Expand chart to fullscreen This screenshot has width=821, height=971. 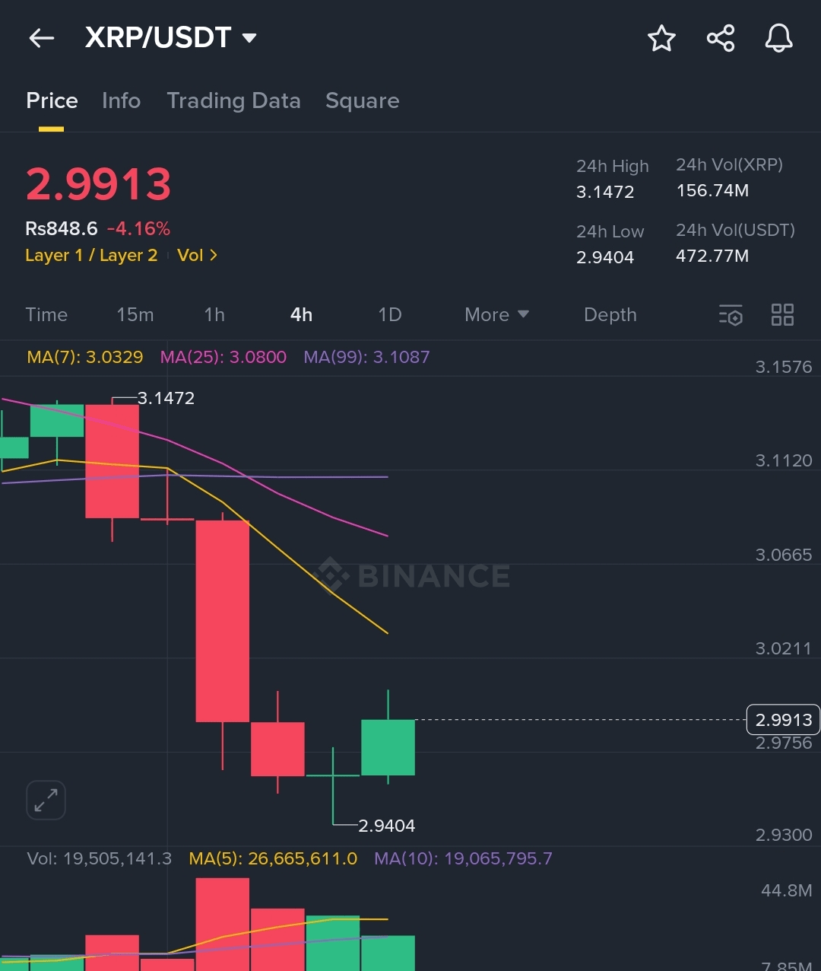[46, 800]
